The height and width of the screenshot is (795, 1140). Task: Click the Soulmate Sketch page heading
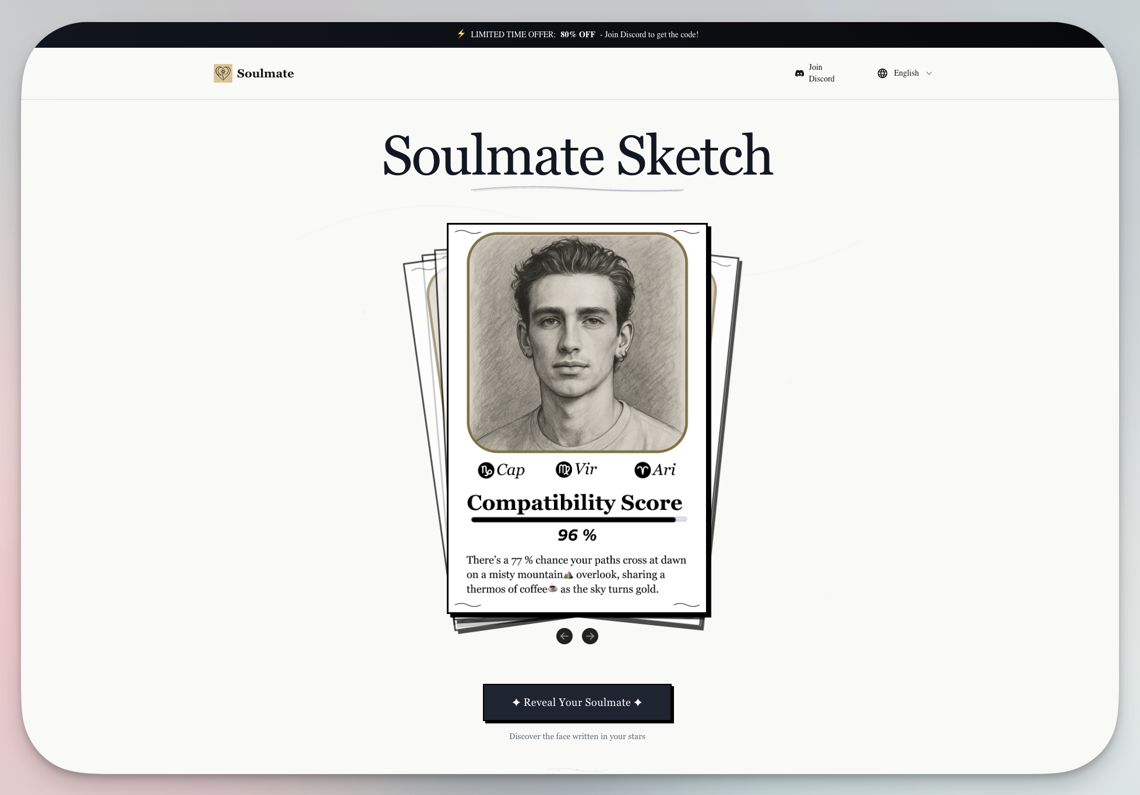(577, 156)
